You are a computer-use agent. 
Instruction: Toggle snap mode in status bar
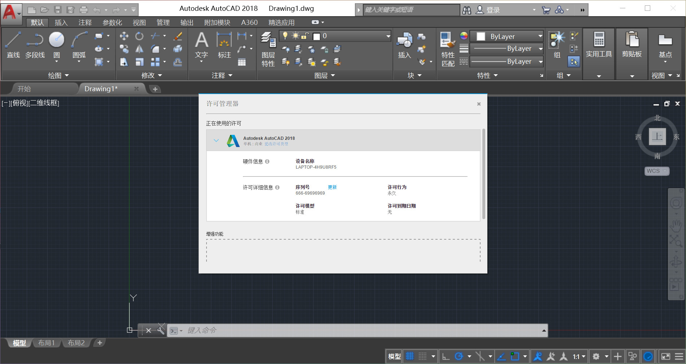pyautogui.click(x=422, y=356)
